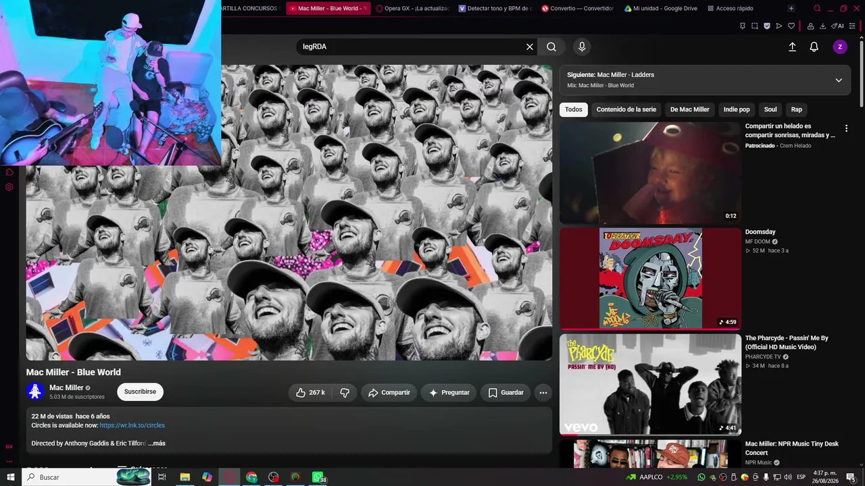
Task: Filter by Contenido de la serie chip
Action: coord(626,109)
